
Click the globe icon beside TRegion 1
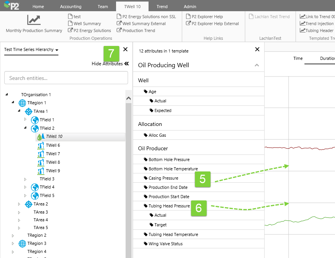pos(22,103)
